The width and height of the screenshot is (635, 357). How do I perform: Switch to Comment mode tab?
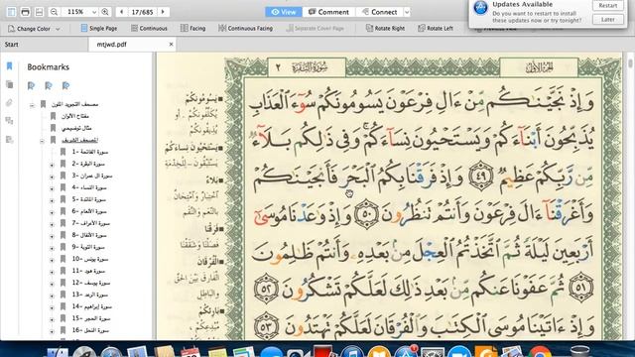coord(328,12)
